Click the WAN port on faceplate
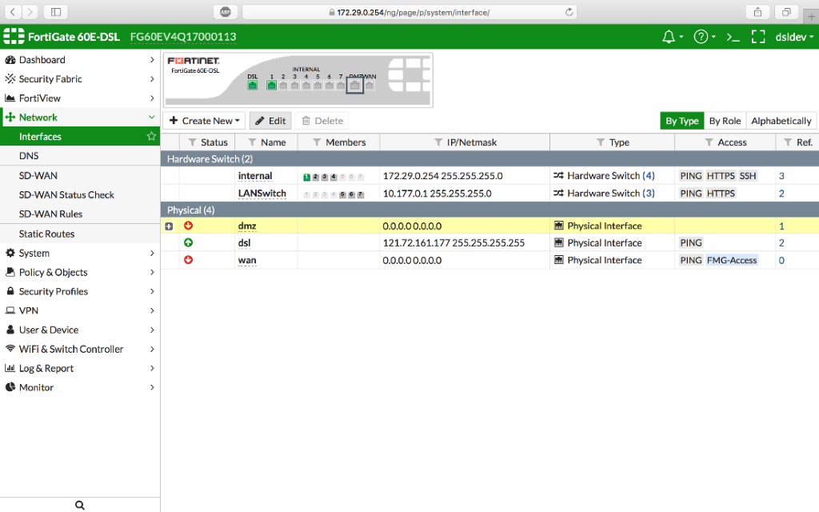 coord(370,85)
